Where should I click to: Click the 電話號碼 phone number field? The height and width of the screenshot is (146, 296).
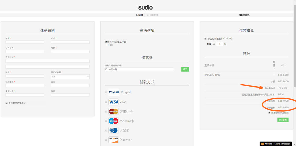point(25,95)
